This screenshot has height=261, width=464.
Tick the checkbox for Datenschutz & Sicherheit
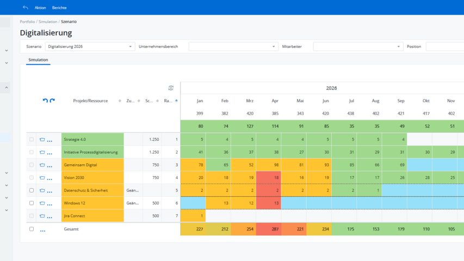click(32, 190)
